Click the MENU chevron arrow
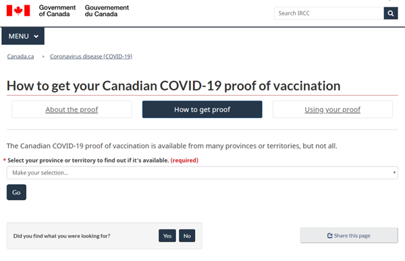Viewport: 405px width, 261px height. [x=36, y=36]
